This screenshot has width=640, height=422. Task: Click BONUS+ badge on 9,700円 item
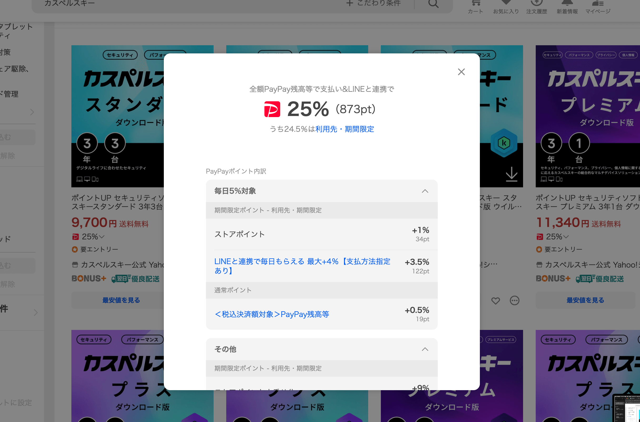(89, 279)
